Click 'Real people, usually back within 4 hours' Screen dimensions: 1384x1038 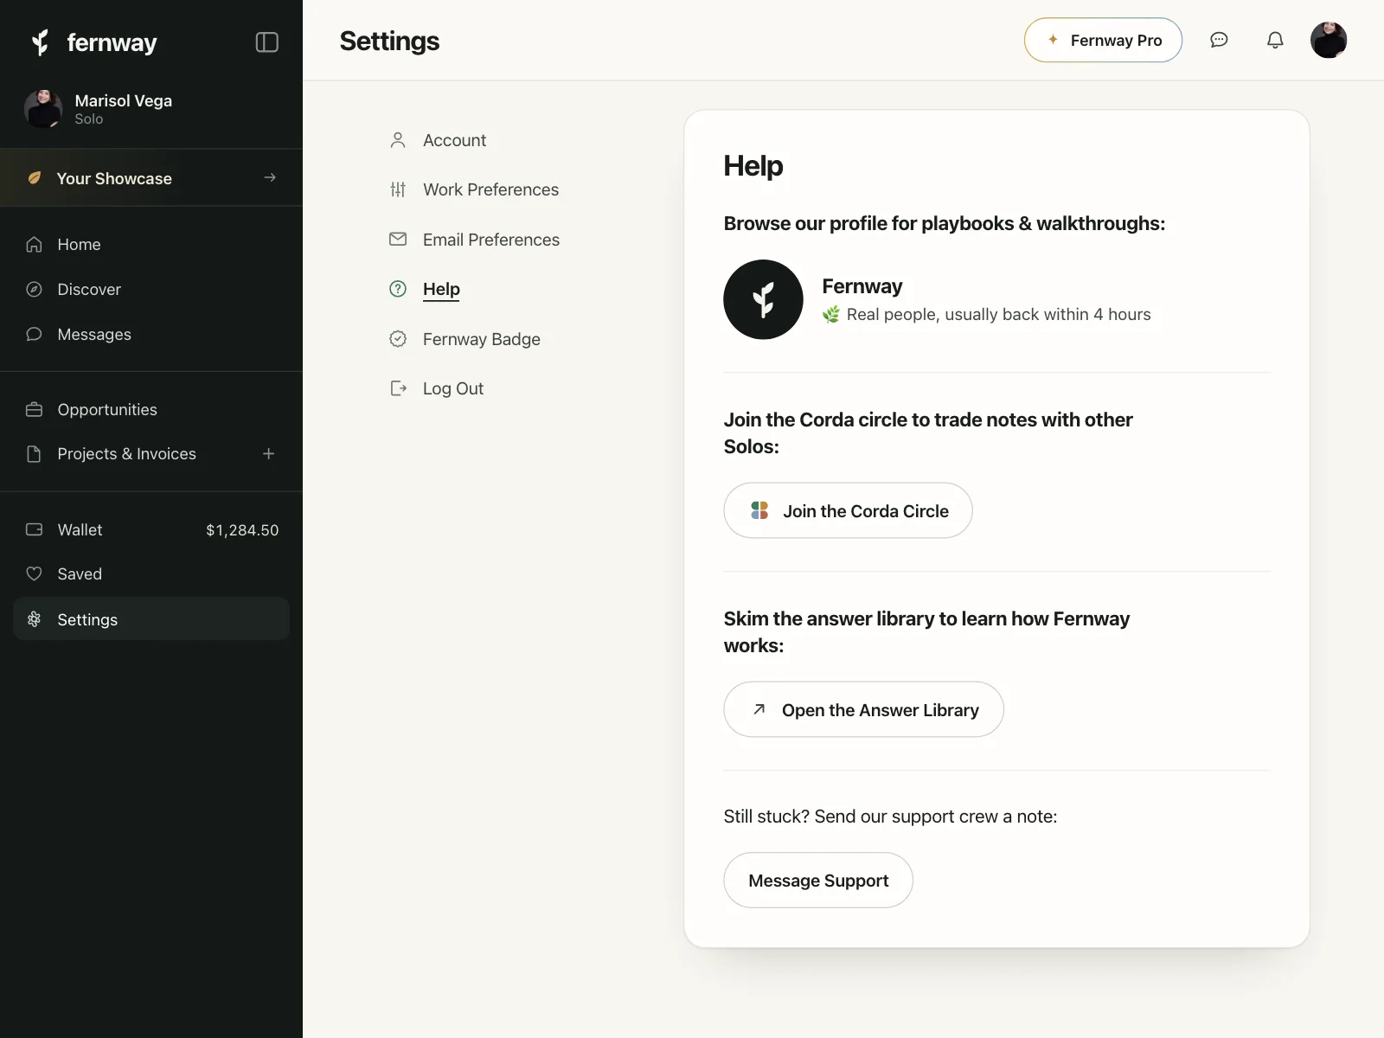coord(998,315)
